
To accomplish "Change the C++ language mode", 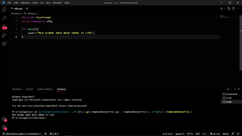I will tap(205, 134).
